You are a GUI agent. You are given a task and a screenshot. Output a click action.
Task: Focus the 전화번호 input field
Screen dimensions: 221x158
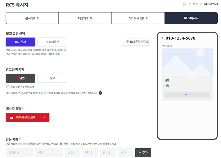pyautogui.click(x=19, y=152)
